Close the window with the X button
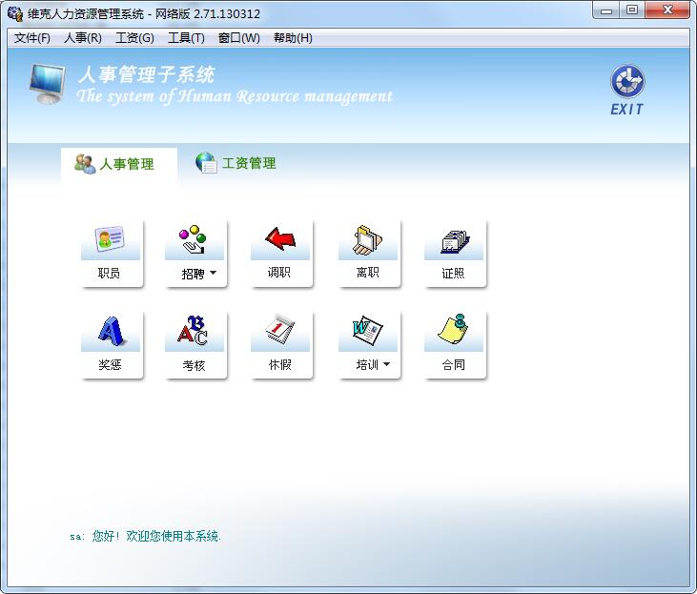 (667, 10)
